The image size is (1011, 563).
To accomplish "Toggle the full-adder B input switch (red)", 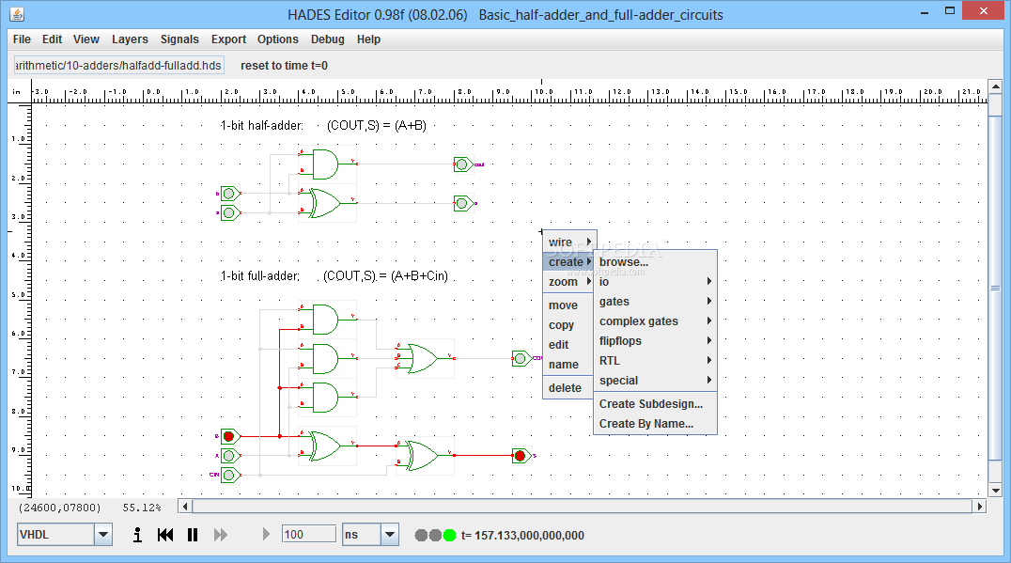I will [x=229, y=437].
